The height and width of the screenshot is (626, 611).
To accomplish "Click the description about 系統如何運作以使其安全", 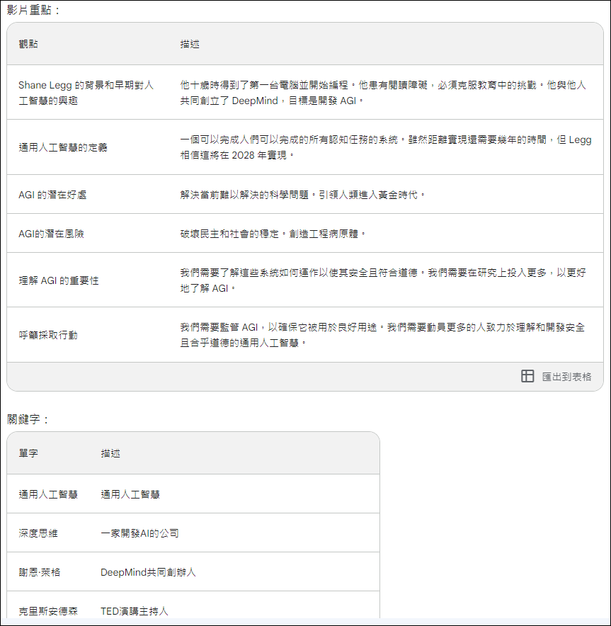I will click(x=383, y=280).
